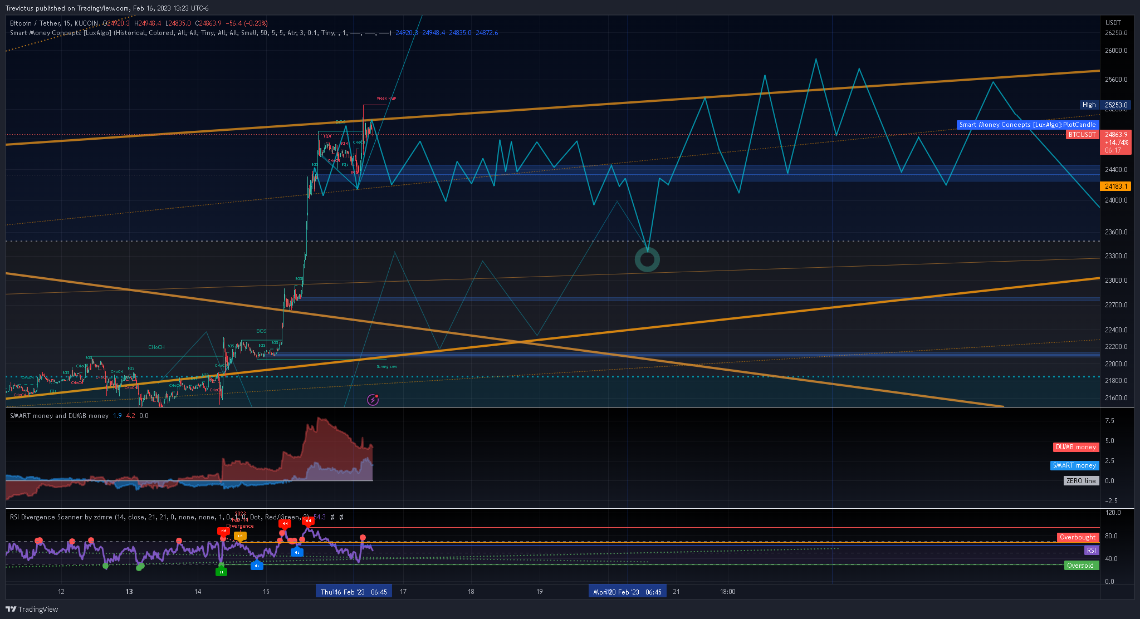Click the smart money value 1.9
This screenshot has height=619, width=1140.
[117, 416]
